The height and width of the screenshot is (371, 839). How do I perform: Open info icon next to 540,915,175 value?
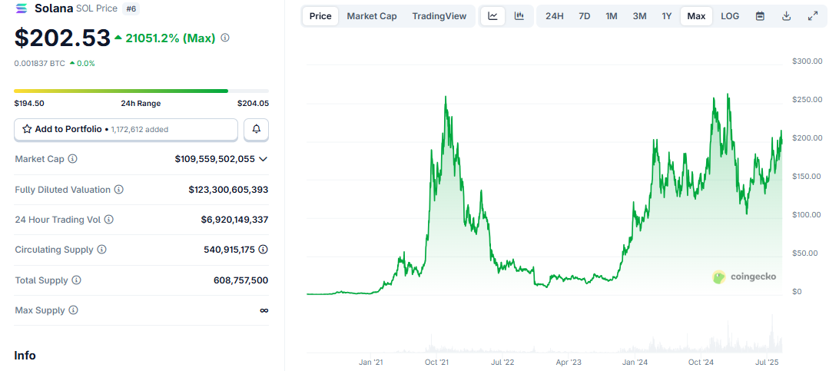click(264, 250)
